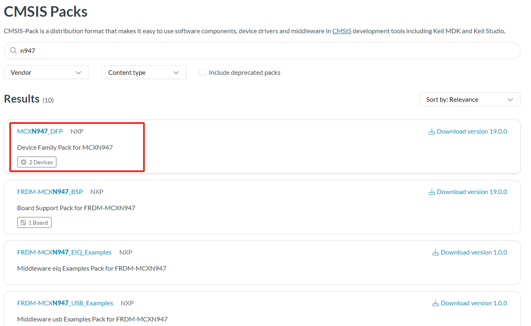
Task: Expand Content type chevron arrow
Action: (x=176, y=73)
